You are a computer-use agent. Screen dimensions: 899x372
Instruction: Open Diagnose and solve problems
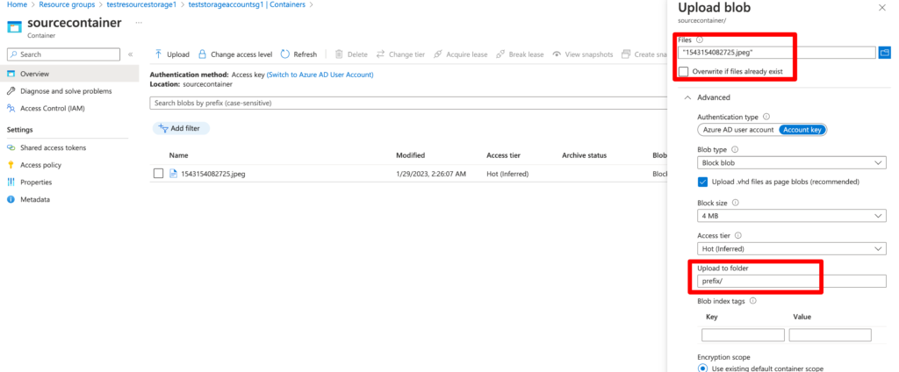coord(65,90)
